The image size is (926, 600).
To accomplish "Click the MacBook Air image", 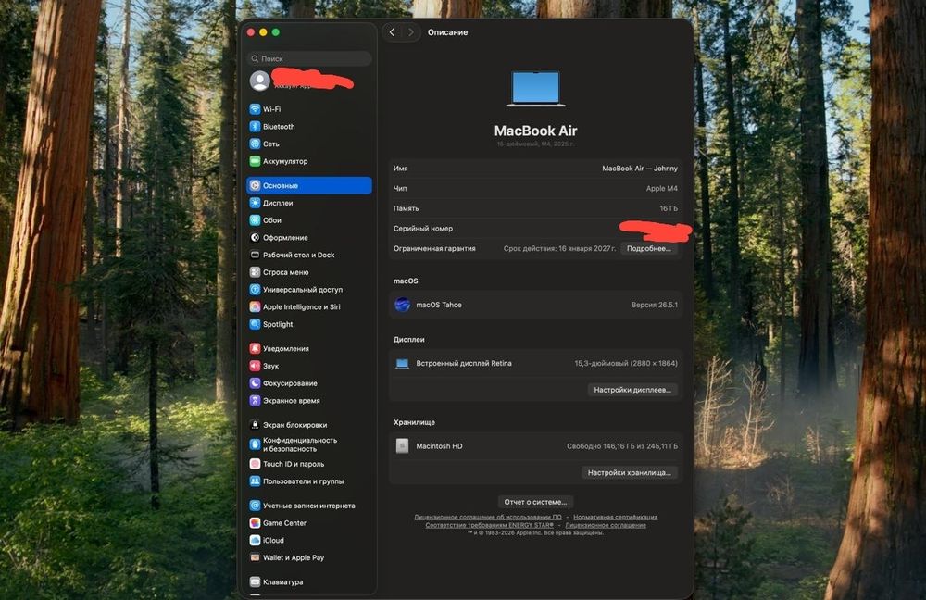I will (535, 89).
